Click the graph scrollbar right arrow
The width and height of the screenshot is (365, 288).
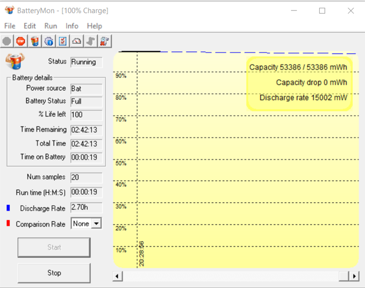tap(355, 276)
